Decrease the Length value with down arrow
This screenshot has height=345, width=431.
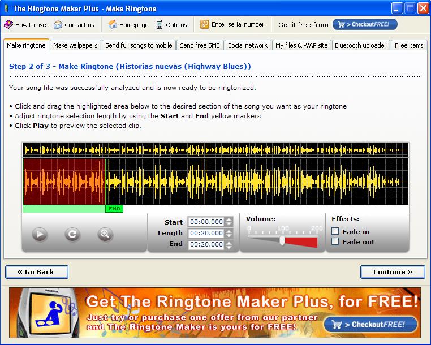pyautogui.click(x=229, y=235)
